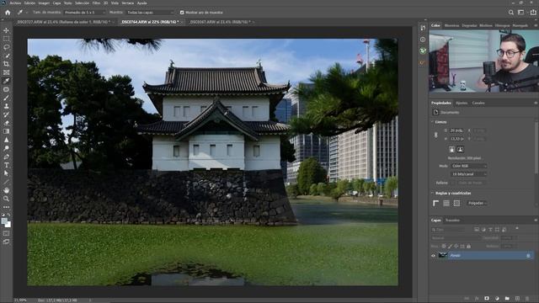Open Modo 'Color RGB' dropdown
Screen dimensions: 539x303
(x=468, y=166)
